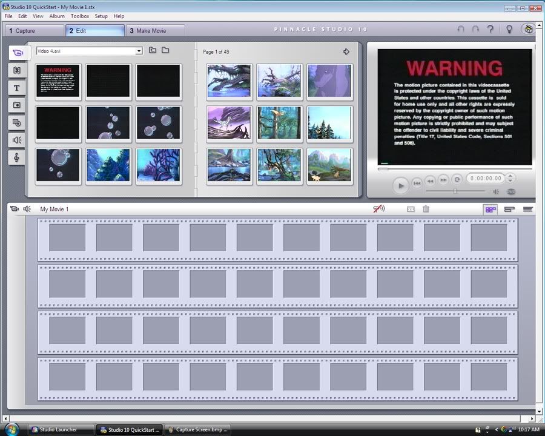Select the scene thumbnail with two small animals
Viewport: 545px width, 436px height.
329,165
